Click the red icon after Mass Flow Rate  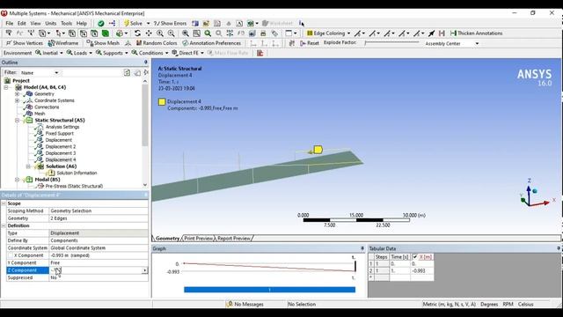[x=260, y=53]
